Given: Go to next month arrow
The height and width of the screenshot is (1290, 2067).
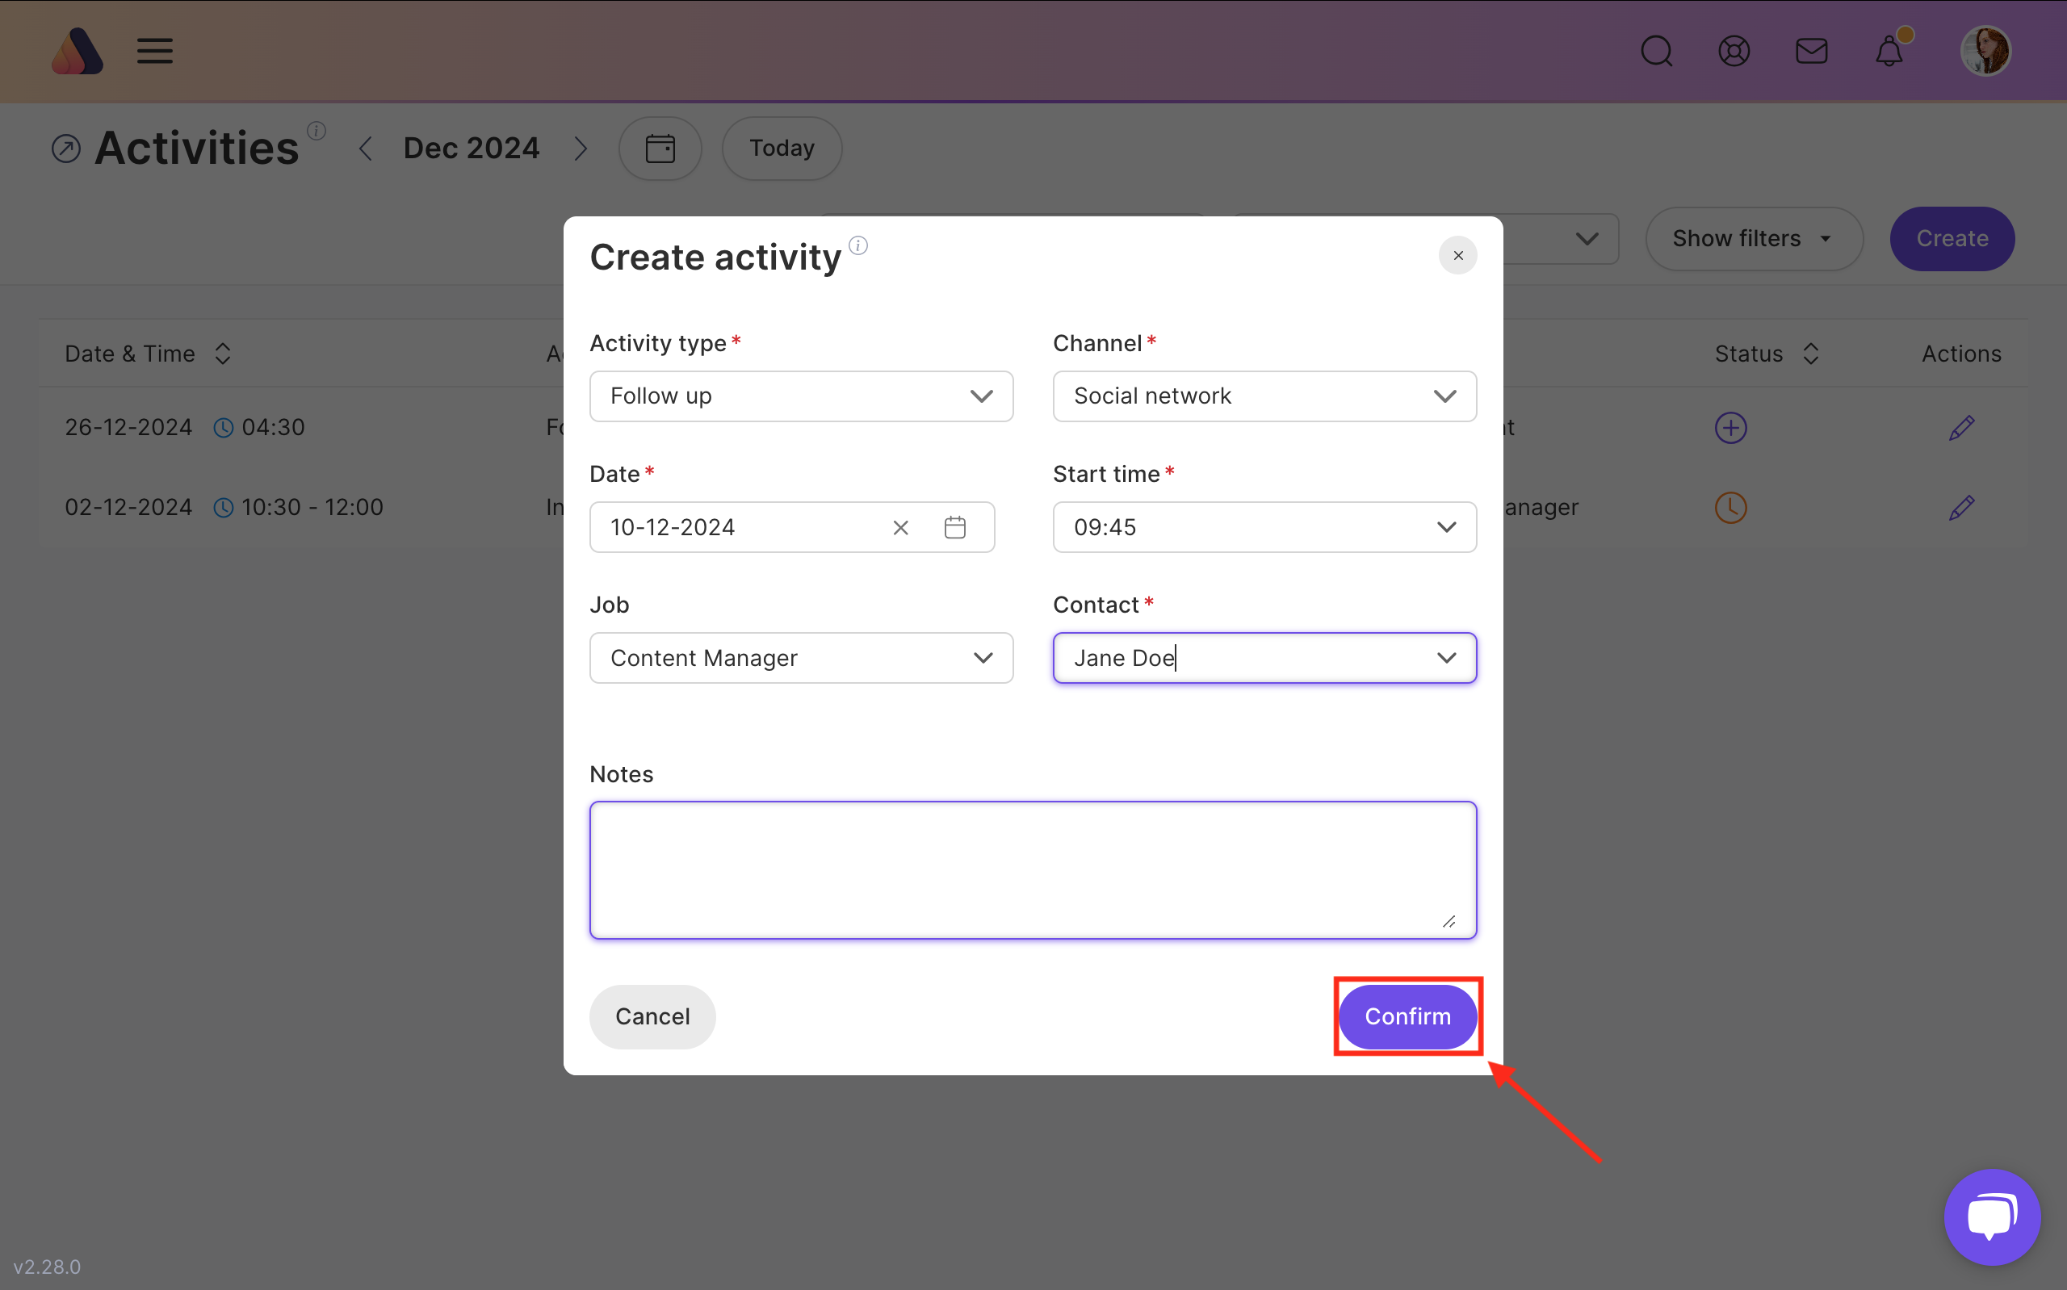Looking at the screenshot, I should point(580,149).
